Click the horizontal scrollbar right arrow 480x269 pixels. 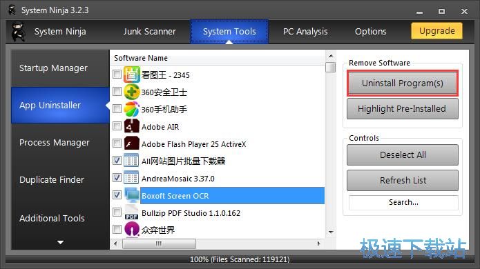coord(318,243)
